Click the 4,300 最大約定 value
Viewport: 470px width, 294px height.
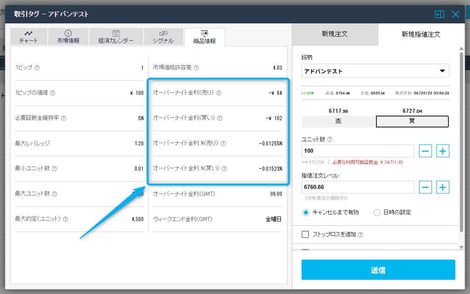(138, 219)
